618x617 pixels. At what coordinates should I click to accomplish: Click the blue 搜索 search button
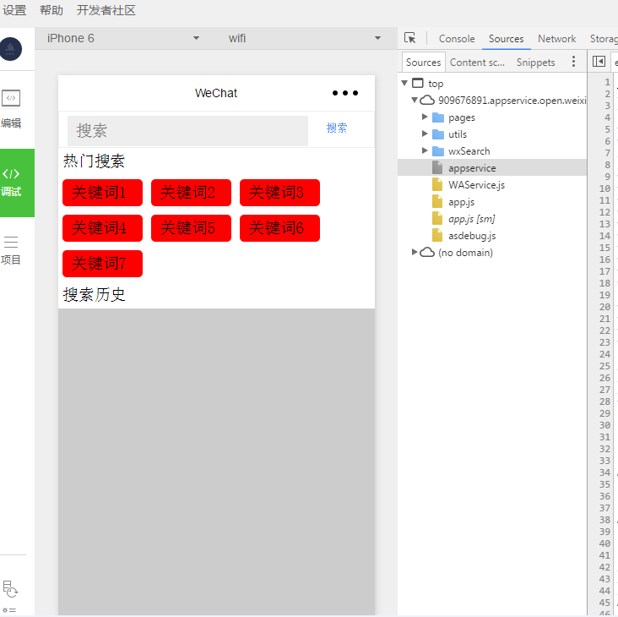[x=337, y=128]
